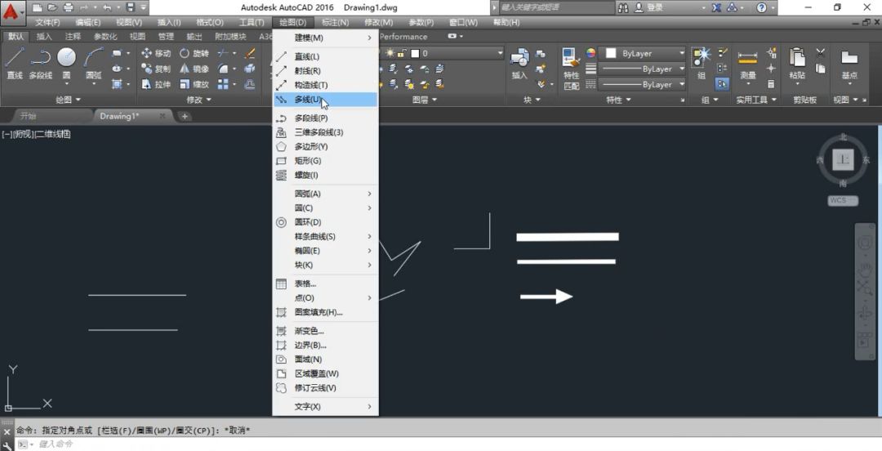Viewport: 882px width, 451px height.
Task: Click the erase tool icon in 修改 panel
Action: [251, 53]
